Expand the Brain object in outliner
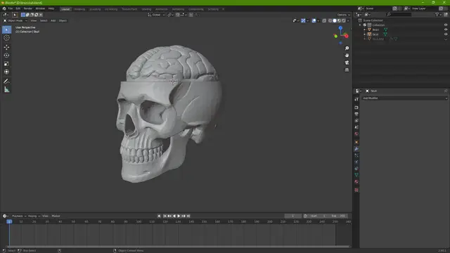The height and width of the screenshot is (253, 450). coord(365,30)
